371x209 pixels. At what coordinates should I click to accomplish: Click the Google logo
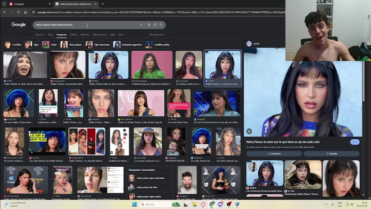coord(19,25)
